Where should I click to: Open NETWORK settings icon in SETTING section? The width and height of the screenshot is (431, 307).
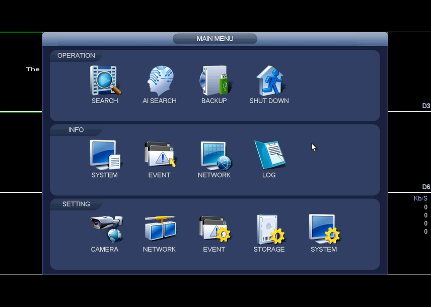[160, 228]
